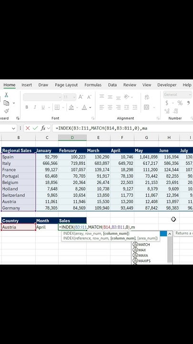Click inside the formula bar text

pos(102,129)
